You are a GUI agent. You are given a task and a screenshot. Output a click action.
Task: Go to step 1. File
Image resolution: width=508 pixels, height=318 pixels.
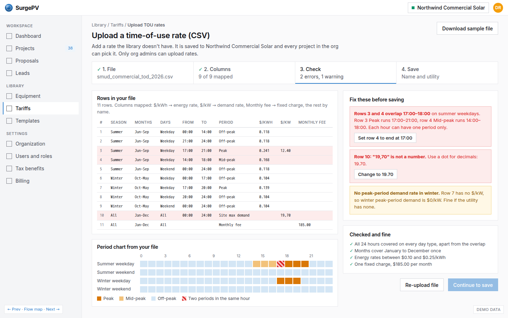(143, 73)
